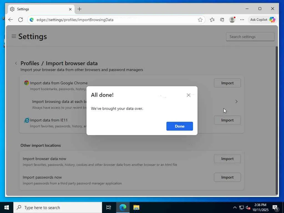Click the Profiles breadcrumb link

point(30,63)
